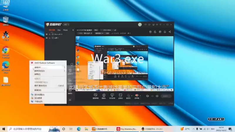Viewport: 235px width, 132px height.
Task: Open the gift box icon in toolbar
Action: click(150, 32)
